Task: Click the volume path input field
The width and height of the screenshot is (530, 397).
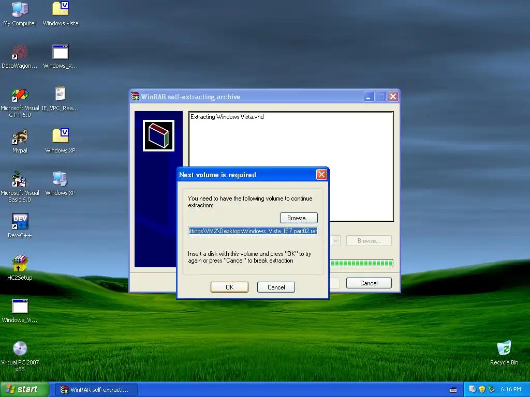Action: point(253,231)
